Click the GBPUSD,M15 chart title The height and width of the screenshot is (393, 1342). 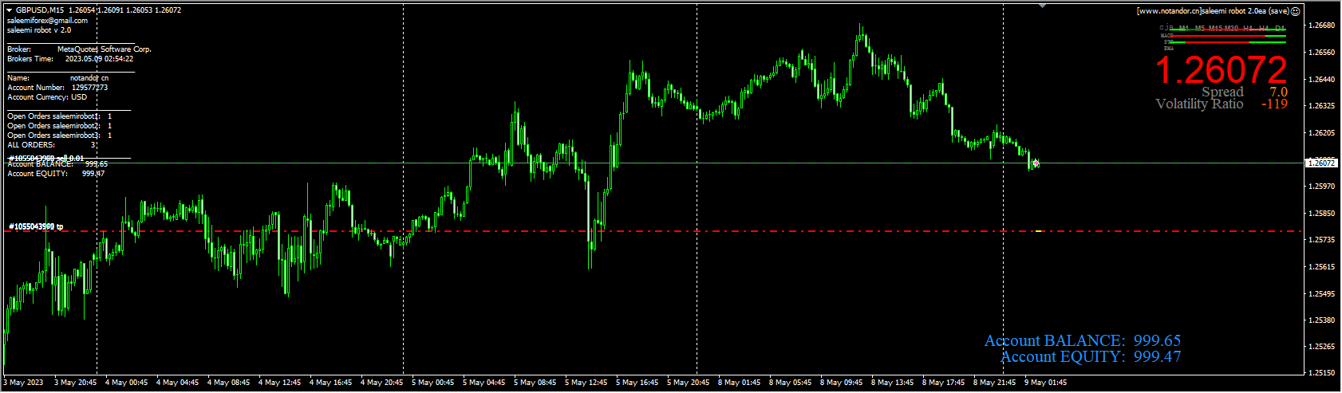pos(39,10)
